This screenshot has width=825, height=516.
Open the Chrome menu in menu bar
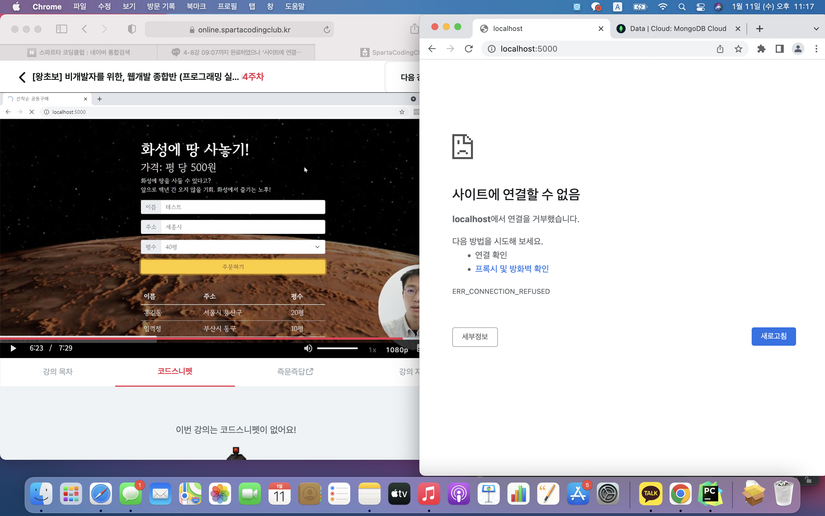click(x=47, y=7)
